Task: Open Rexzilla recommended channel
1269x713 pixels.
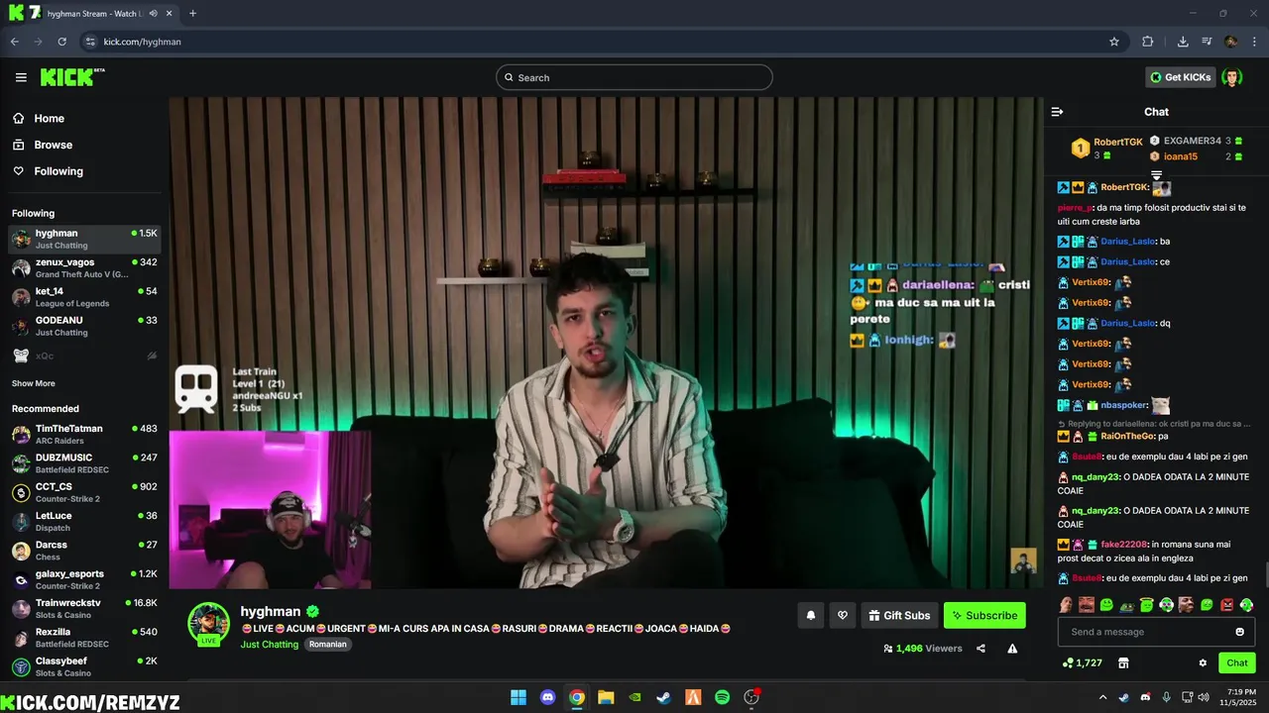Action: click(x=84, y=637)
